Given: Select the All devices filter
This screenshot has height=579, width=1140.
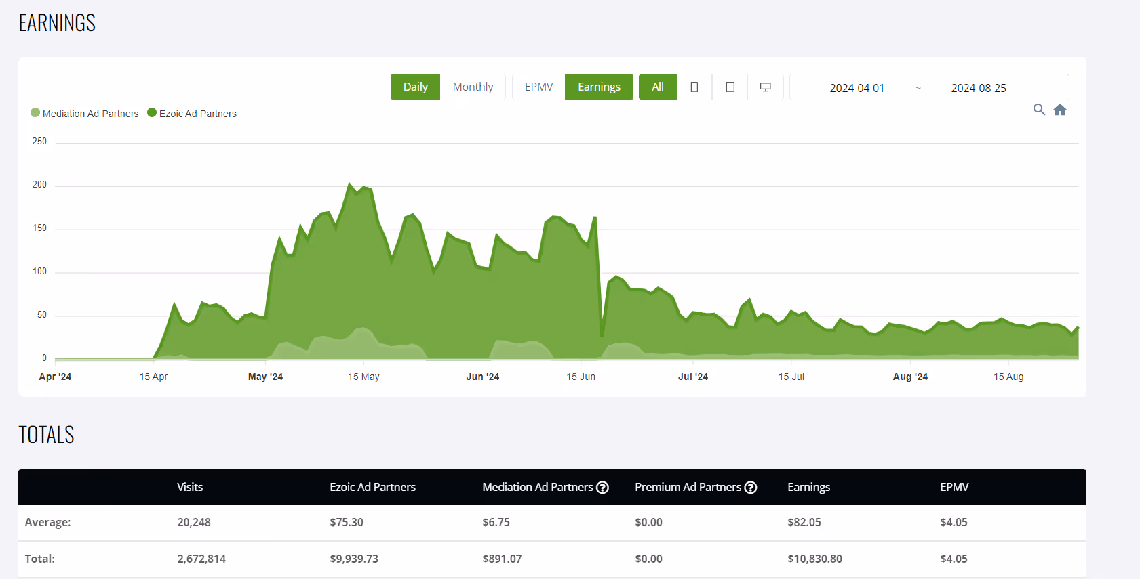Looking at the screenshot, I should [658, 87].
